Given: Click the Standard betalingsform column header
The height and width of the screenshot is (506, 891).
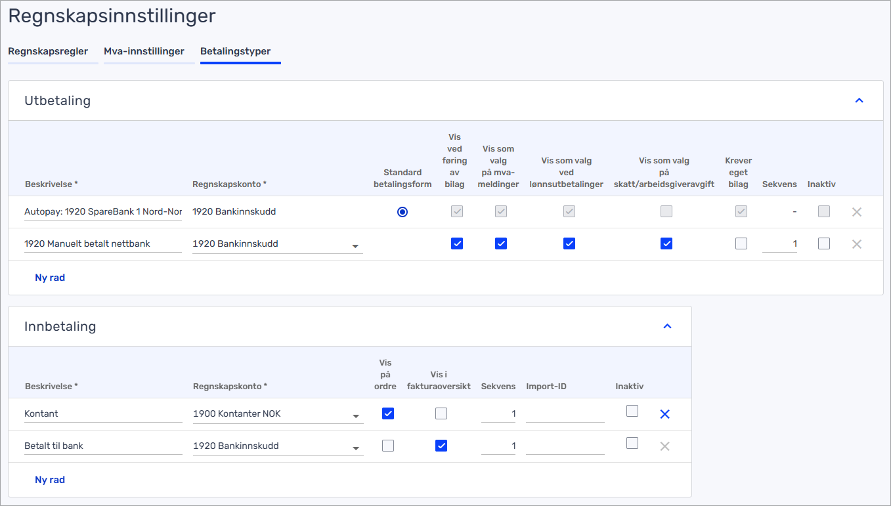Looking at the screenshot, I should [402, 179].
